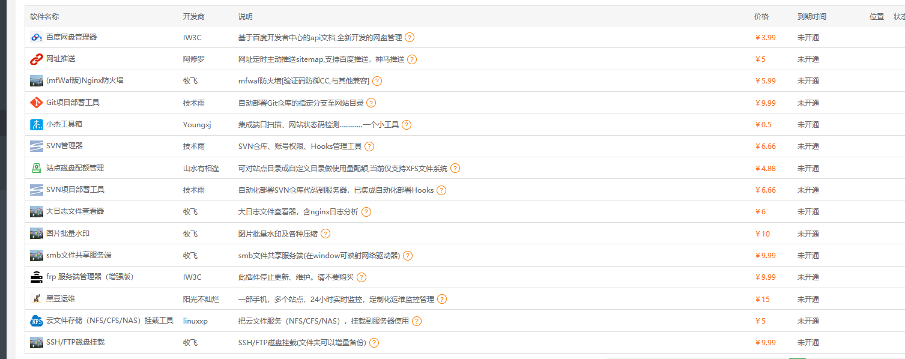Click the ¥10 price for 图片批量水印
This screenshot has width=905, height=359.
[x=763, y=234]
